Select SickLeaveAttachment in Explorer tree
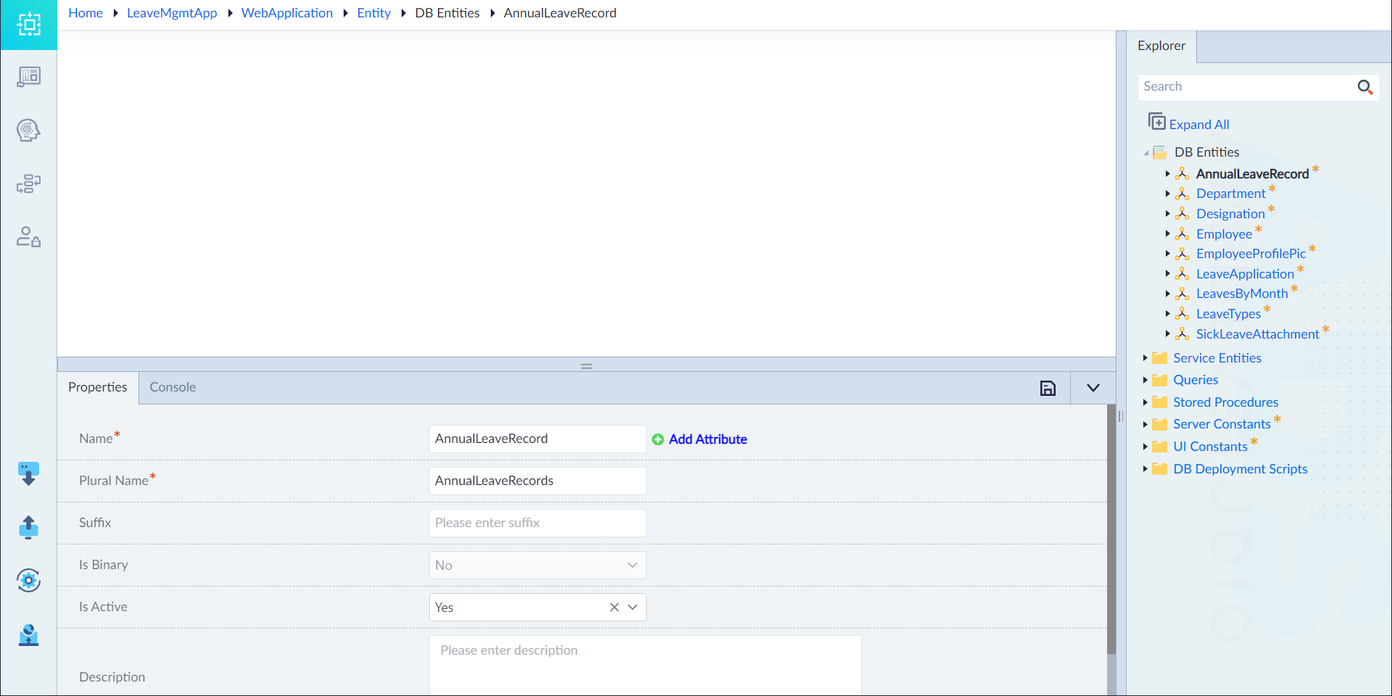1392x696 pixels. click(x=1257, y=334)
